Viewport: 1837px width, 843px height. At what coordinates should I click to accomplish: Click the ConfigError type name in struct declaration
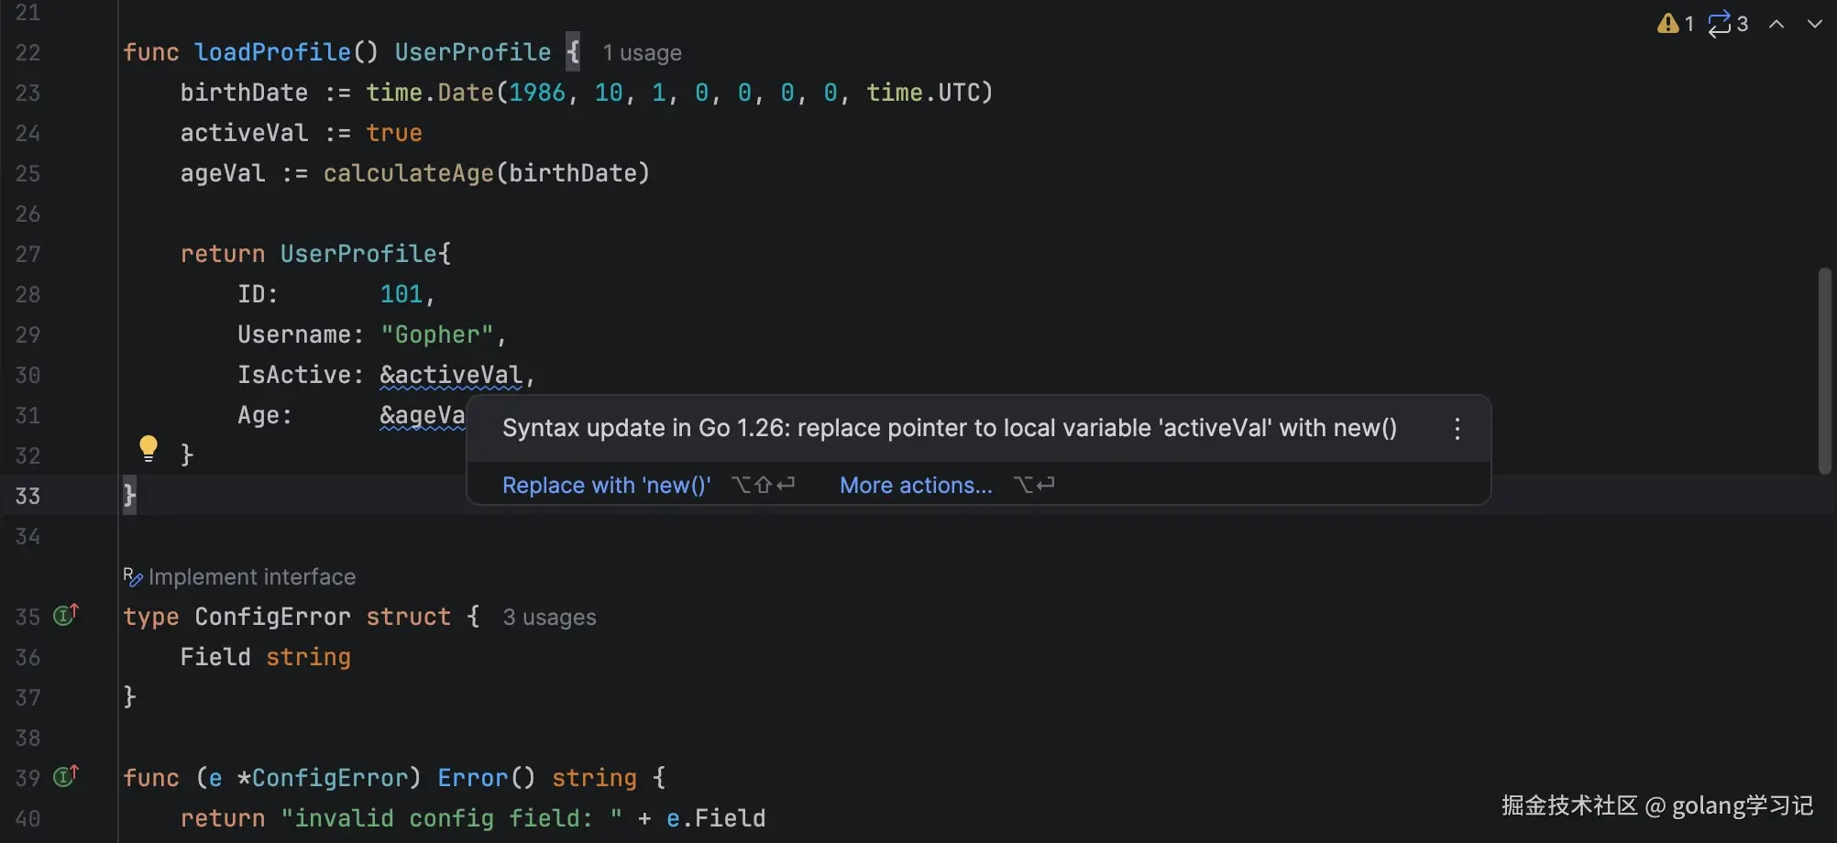(272, 617)
